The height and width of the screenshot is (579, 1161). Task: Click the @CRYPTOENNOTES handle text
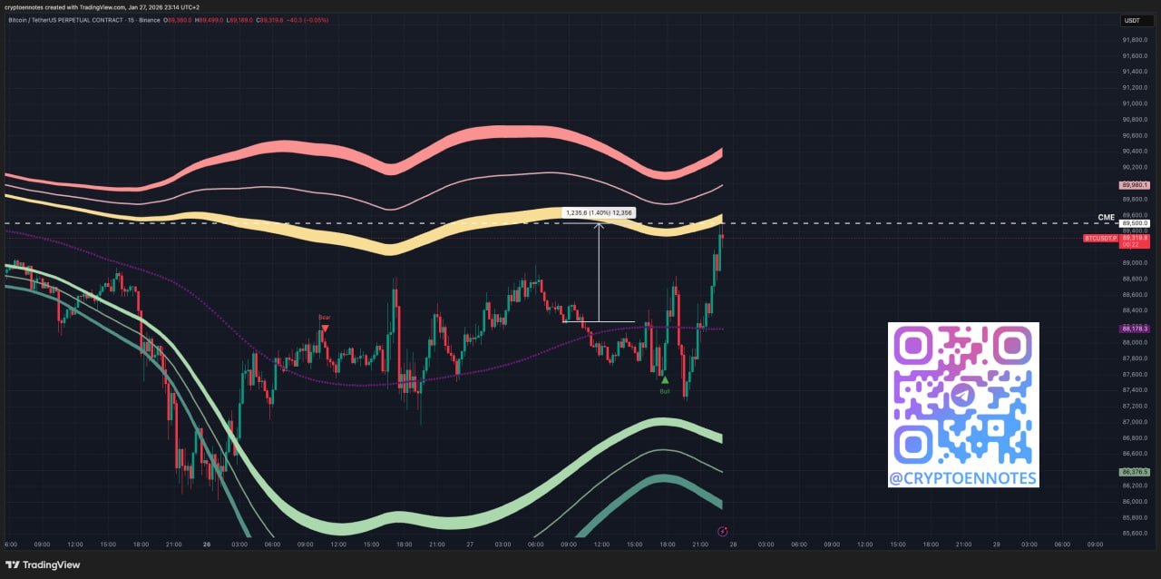point(962,478)
